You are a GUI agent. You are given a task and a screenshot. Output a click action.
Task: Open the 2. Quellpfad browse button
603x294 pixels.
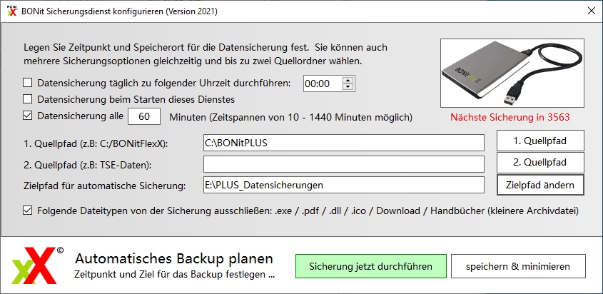(x=540, y=163)
